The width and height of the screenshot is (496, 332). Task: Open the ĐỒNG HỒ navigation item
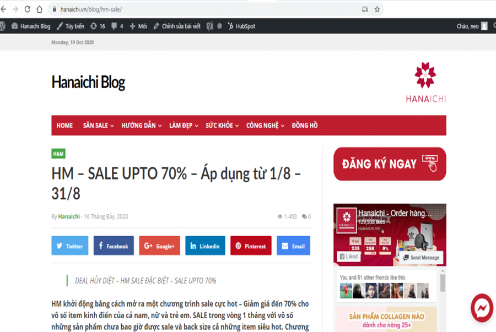click(x=305, y=126)
